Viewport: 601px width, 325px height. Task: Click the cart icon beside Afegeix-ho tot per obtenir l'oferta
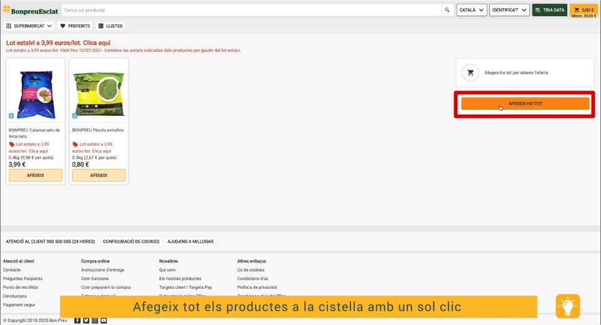click(x=470, y=73)
